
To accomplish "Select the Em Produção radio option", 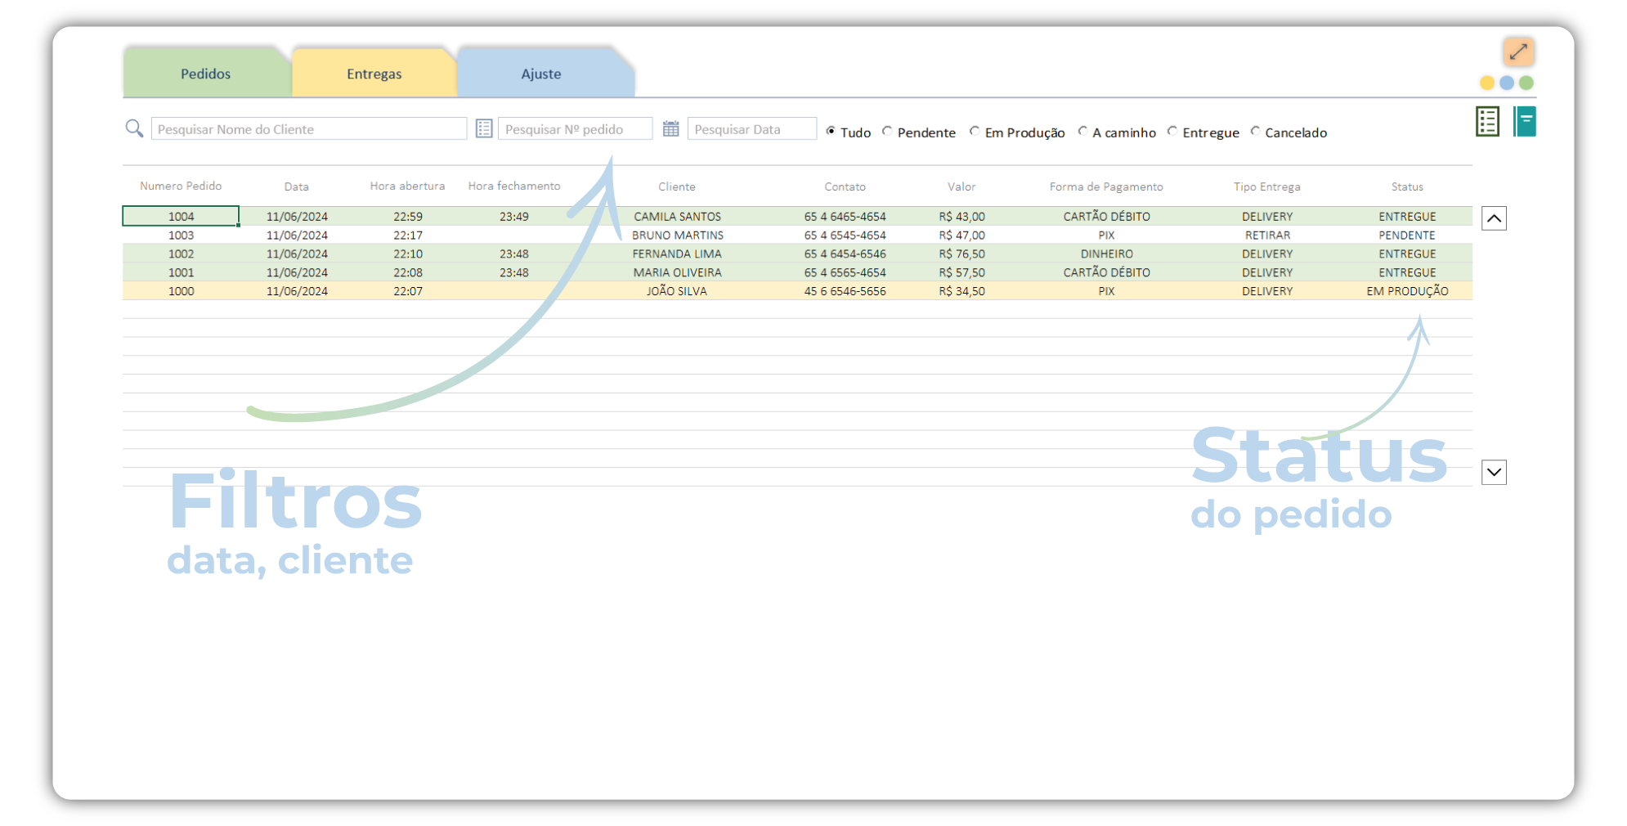I will 975,132.
